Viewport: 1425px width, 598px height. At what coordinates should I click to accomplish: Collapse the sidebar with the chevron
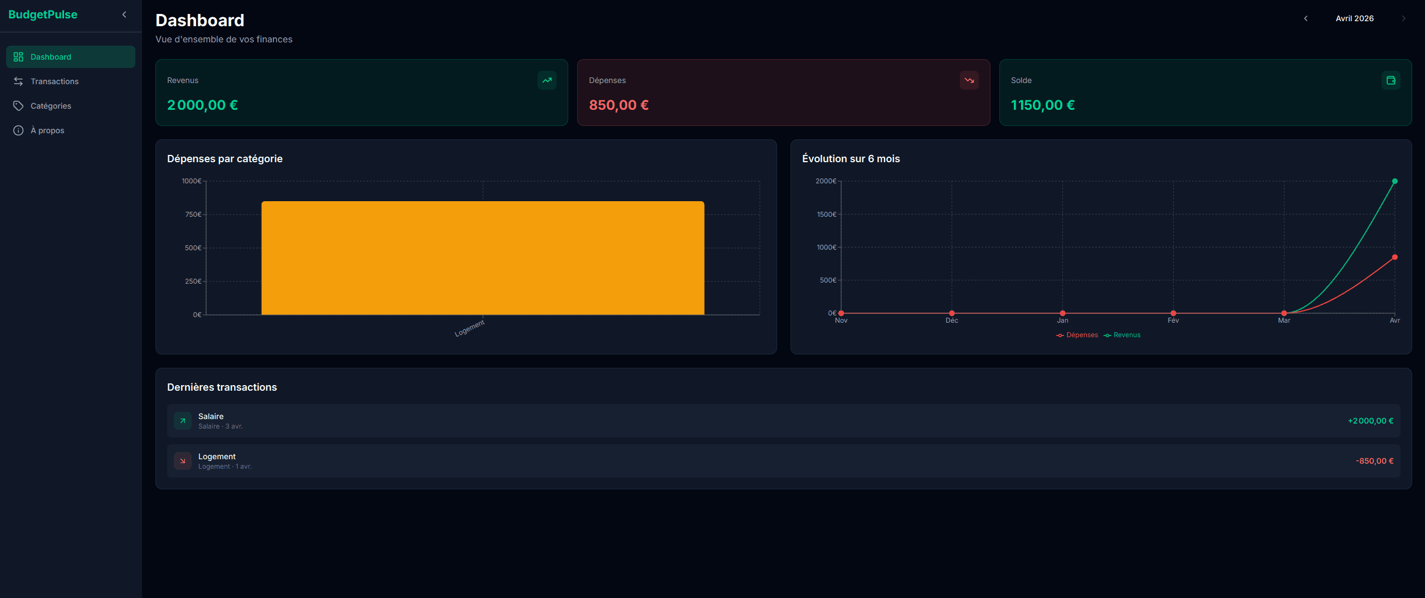124,14
